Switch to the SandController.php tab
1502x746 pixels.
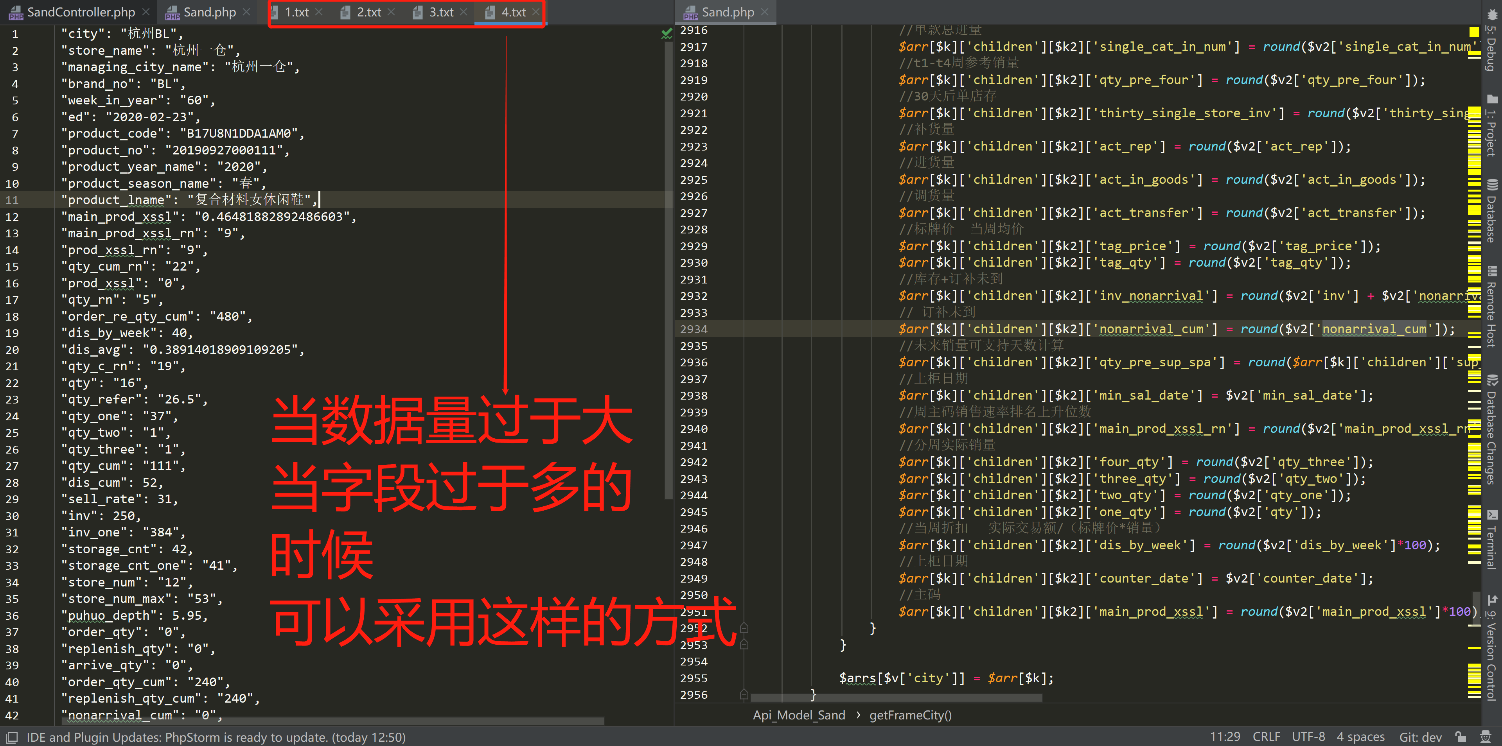(81, 12)
